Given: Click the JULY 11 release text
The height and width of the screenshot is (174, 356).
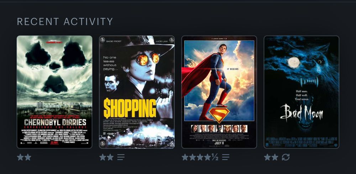Looking at the screenshot, I should click(219, 143).
